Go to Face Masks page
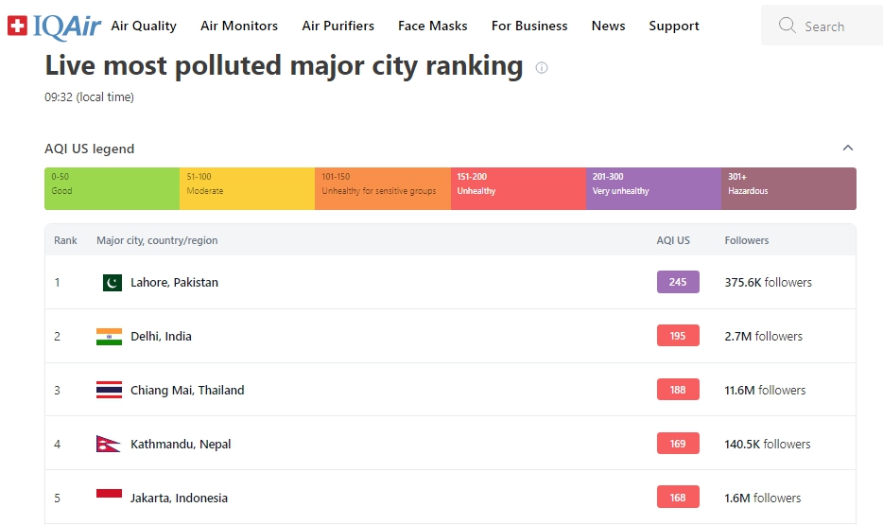This screenshot has height=525, width=883. pyautogui.click(x=432, y=26)
